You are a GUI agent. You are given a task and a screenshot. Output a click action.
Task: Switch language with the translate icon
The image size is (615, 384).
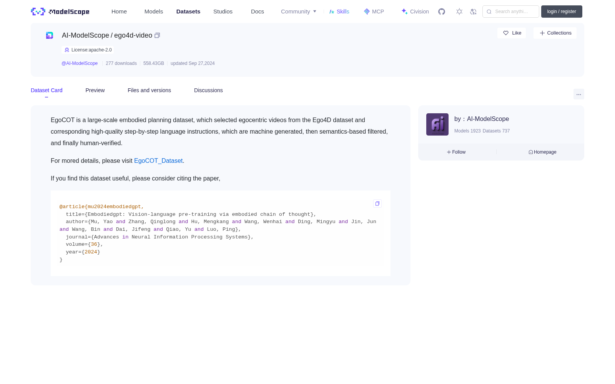[473, 12]
